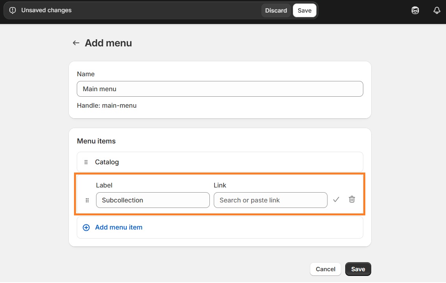446x283 pixels.
Task: Click the Add menu item link
Action: pyautogui.click(x=118, y=227)
